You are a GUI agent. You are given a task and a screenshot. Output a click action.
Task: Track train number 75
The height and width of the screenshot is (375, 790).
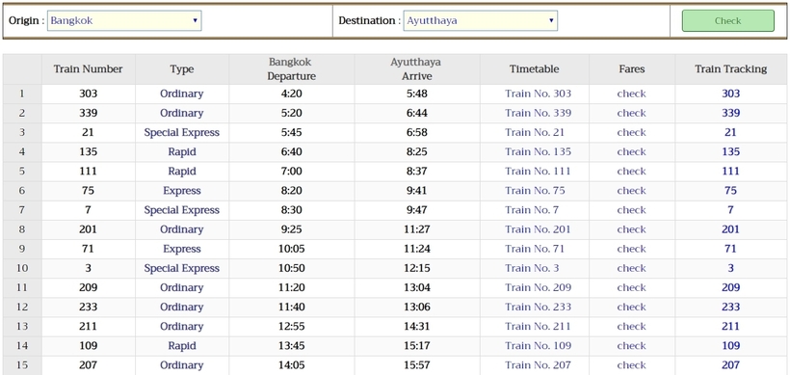(x=730, y=191)
